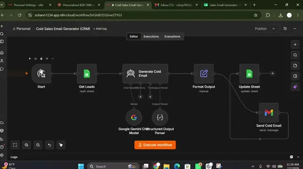Image resolution: width=303 pixels, height=169 pixels.
Task: Switch to the Executions tab
Action: 151,37
